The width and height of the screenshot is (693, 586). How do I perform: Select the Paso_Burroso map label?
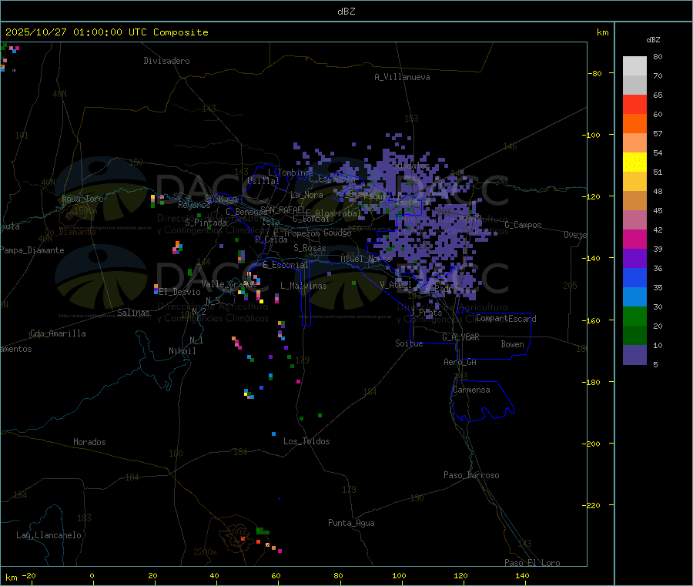click(x=471, y=475)
